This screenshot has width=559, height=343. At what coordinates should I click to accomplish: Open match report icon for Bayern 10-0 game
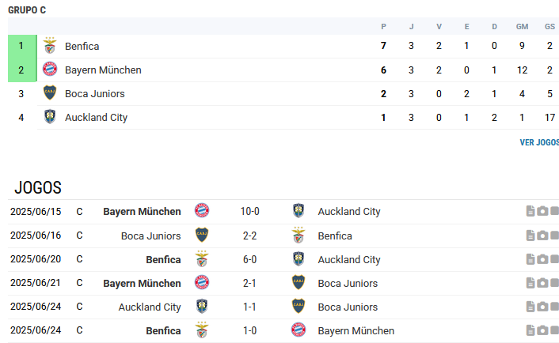point(530,211)
